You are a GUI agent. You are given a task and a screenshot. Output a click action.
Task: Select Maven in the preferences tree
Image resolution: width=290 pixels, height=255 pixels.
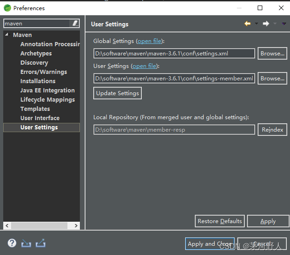[x=22, y=35]
